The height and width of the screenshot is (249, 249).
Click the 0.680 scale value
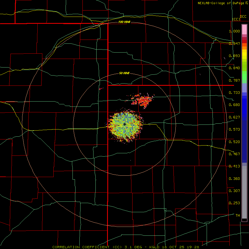pos(234,105)
